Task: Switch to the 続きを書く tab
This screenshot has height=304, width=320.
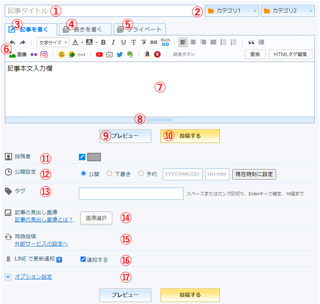Action: click(x=85, y=29)
